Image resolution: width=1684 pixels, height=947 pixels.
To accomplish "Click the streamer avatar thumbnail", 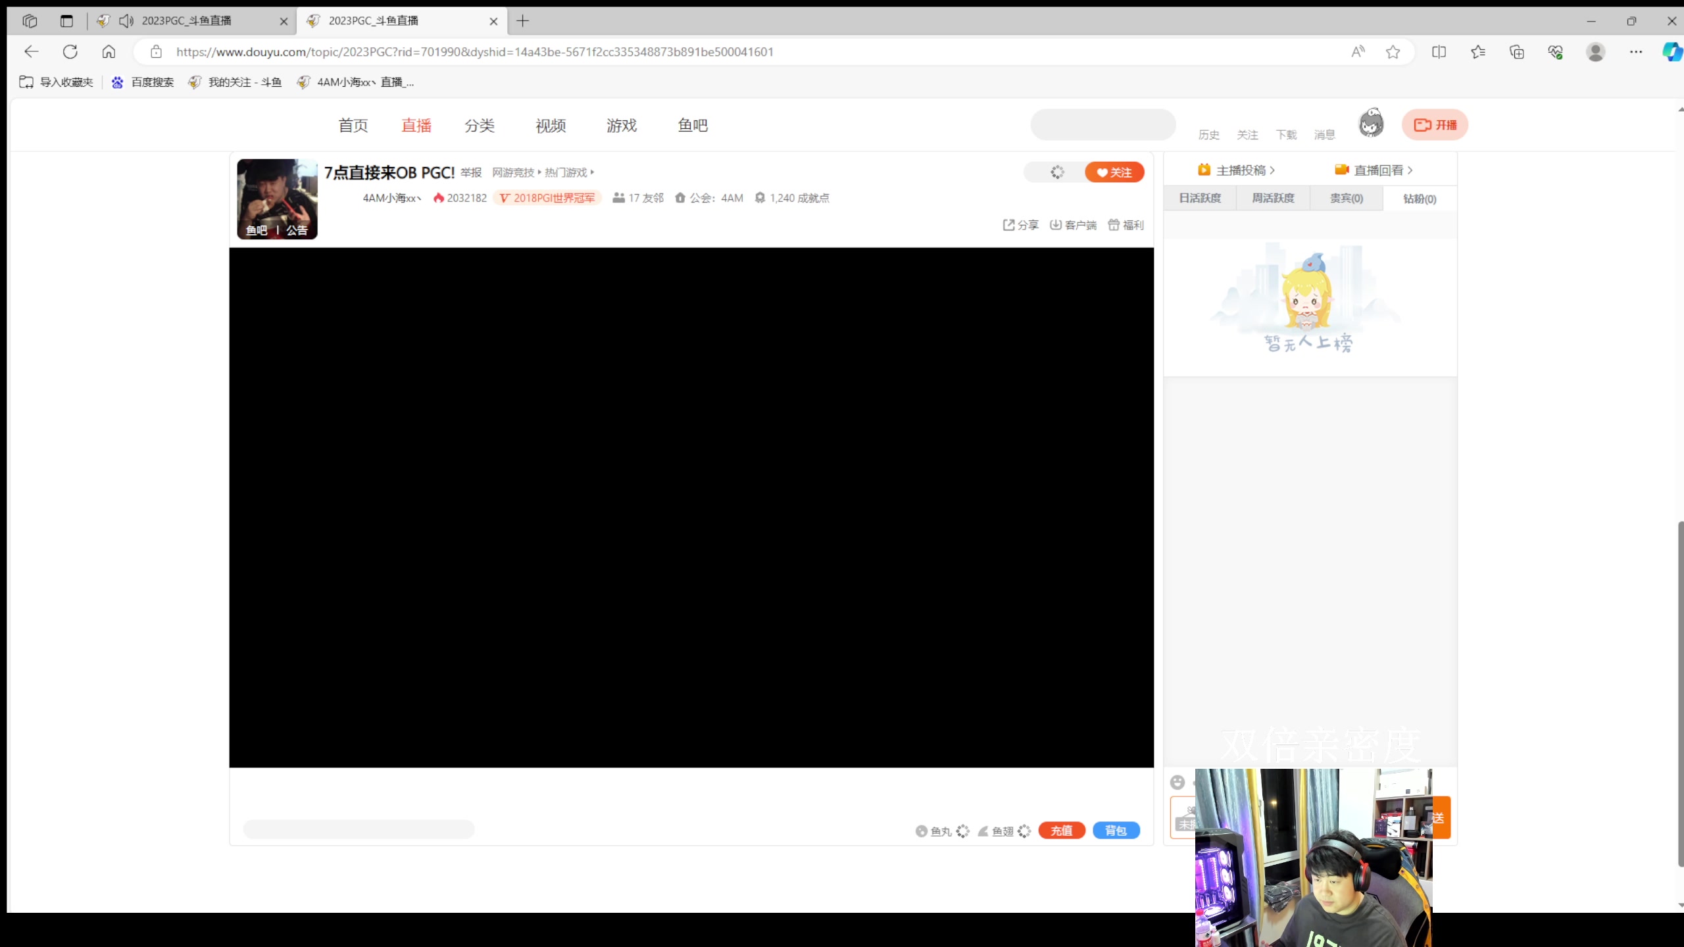I will [276, 199].
